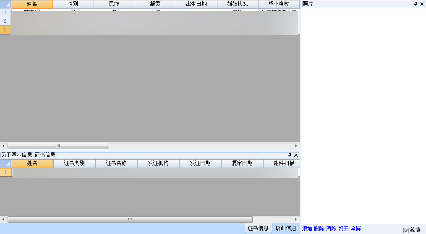426x234 pixels.
Task: Click select-all corner of employee grid
Action: click(5, 4)
